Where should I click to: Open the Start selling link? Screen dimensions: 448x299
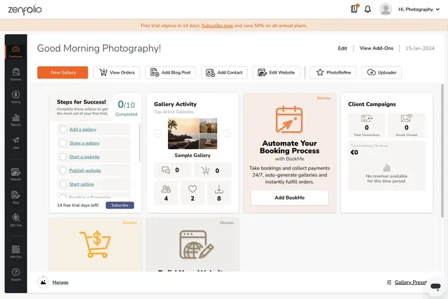[x=81, y=184]
